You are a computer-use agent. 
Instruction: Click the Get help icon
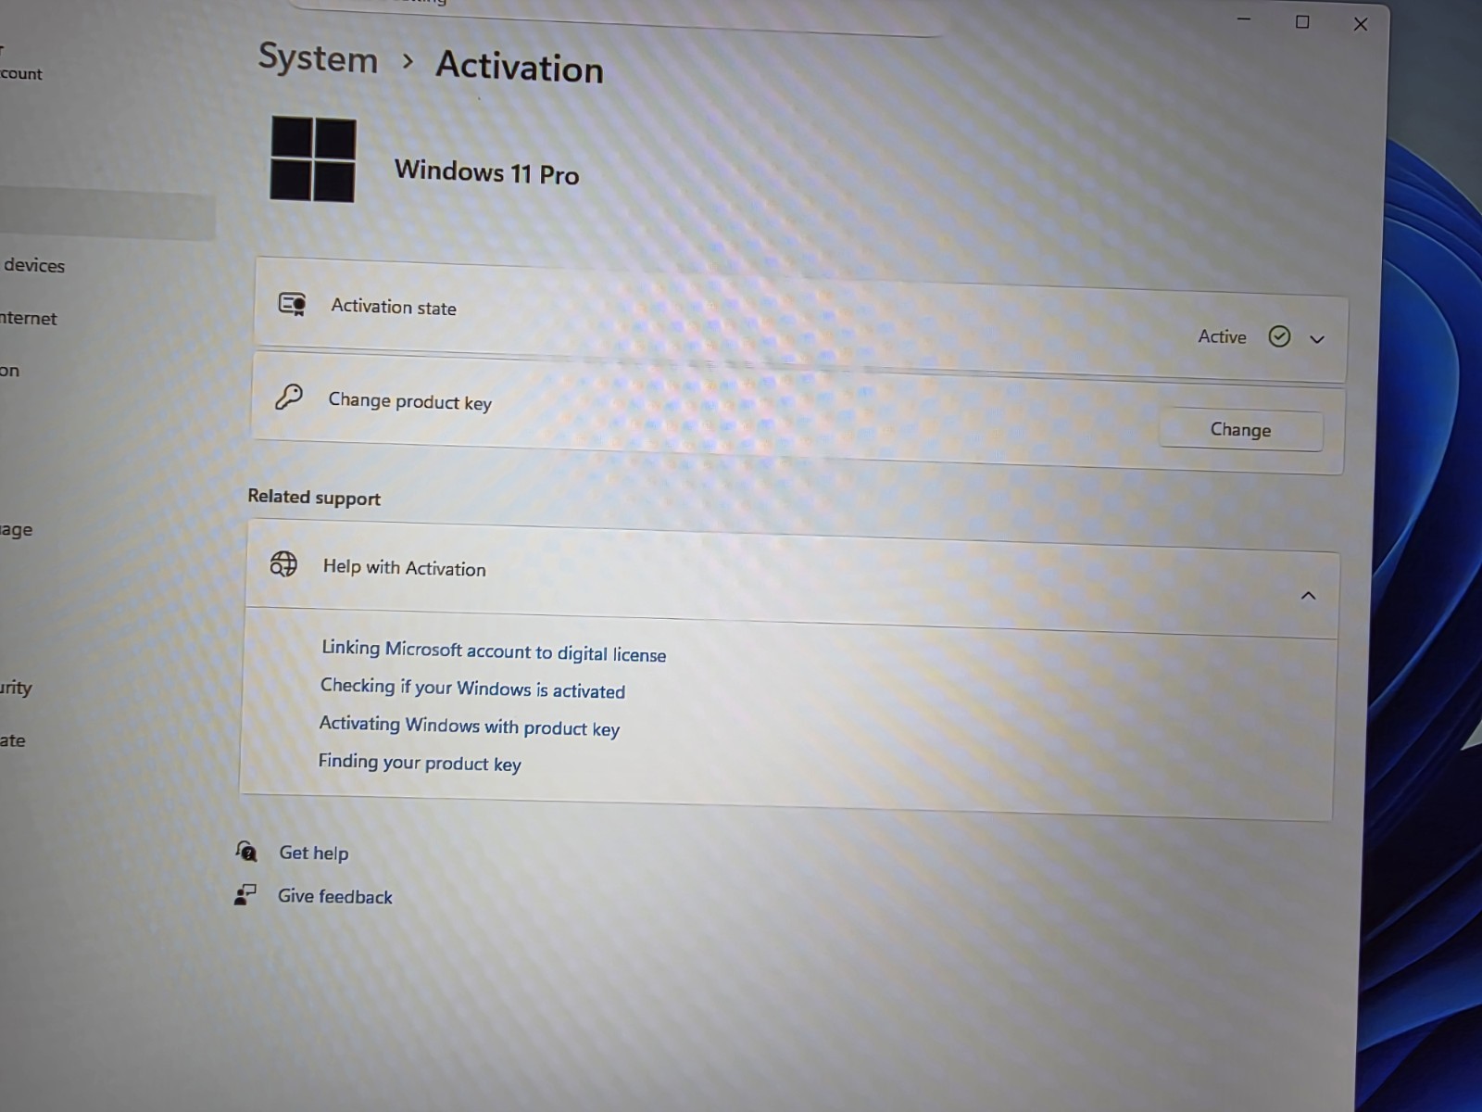[246, 850]
